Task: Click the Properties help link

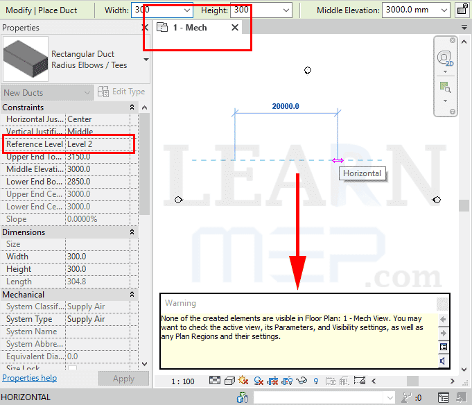Action: (x=30, y=378)
